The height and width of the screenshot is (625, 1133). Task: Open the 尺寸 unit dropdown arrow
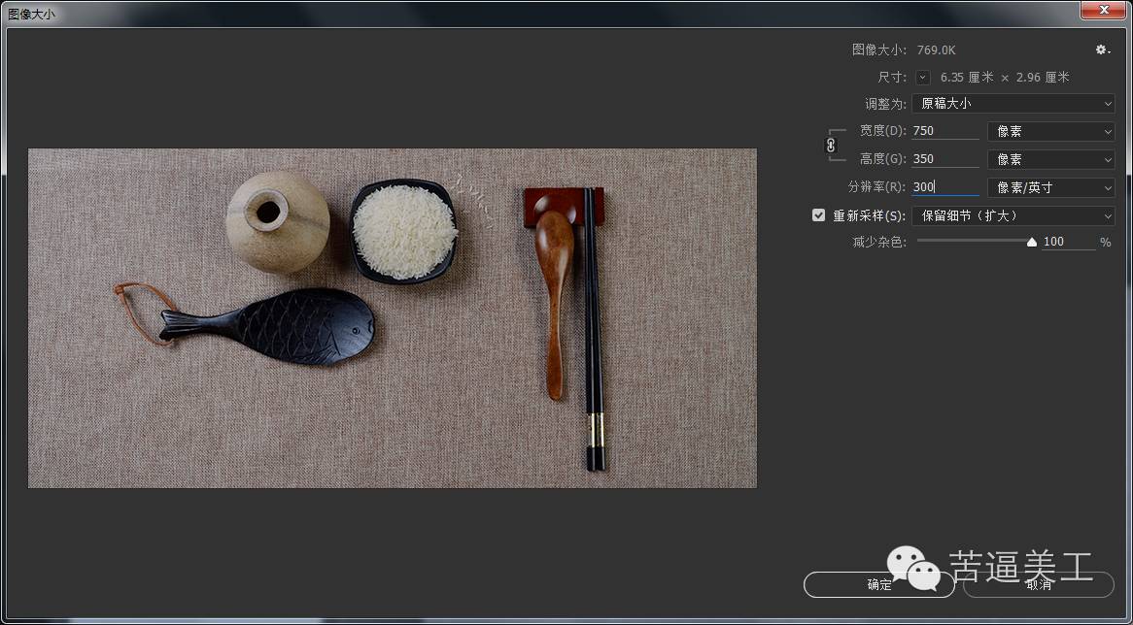tap(923, 78)
